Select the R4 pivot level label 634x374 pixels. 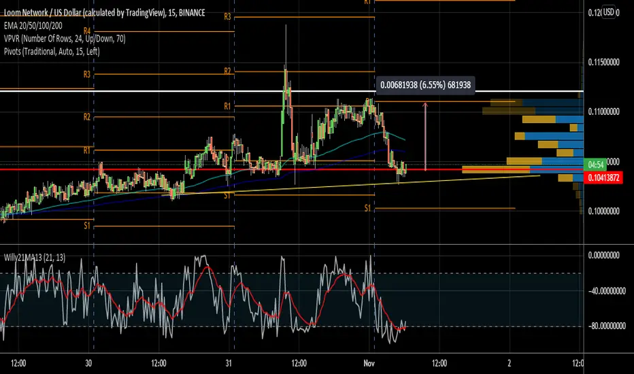(87, 31)
